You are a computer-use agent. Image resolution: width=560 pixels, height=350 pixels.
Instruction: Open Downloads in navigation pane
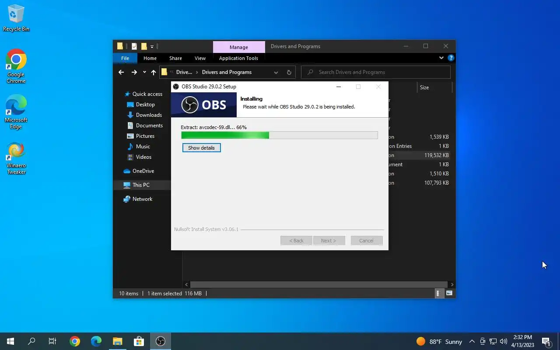click(144, 115)
